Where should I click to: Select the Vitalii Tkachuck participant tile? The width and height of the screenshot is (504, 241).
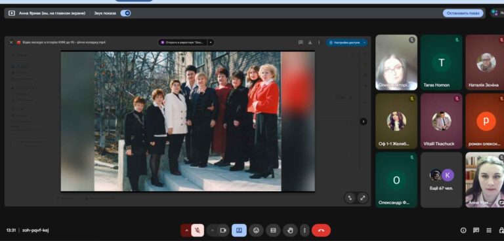(x=441, y=121)
